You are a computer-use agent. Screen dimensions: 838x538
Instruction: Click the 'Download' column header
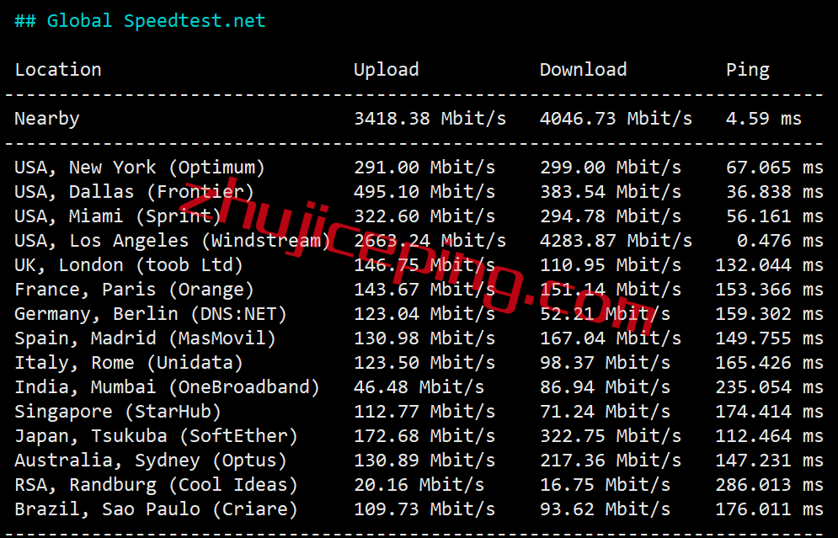583,69
